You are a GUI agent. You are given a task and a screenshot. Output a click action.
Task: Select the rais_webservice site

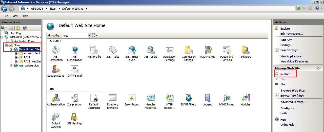29,65
